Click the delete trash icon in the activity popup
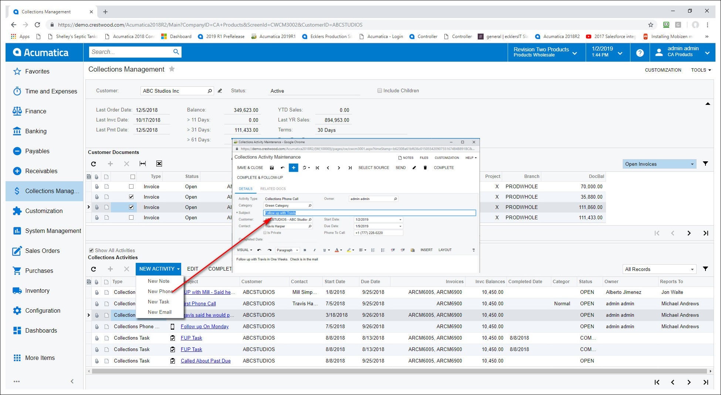 pyautogui.click(x=425, y=168)
